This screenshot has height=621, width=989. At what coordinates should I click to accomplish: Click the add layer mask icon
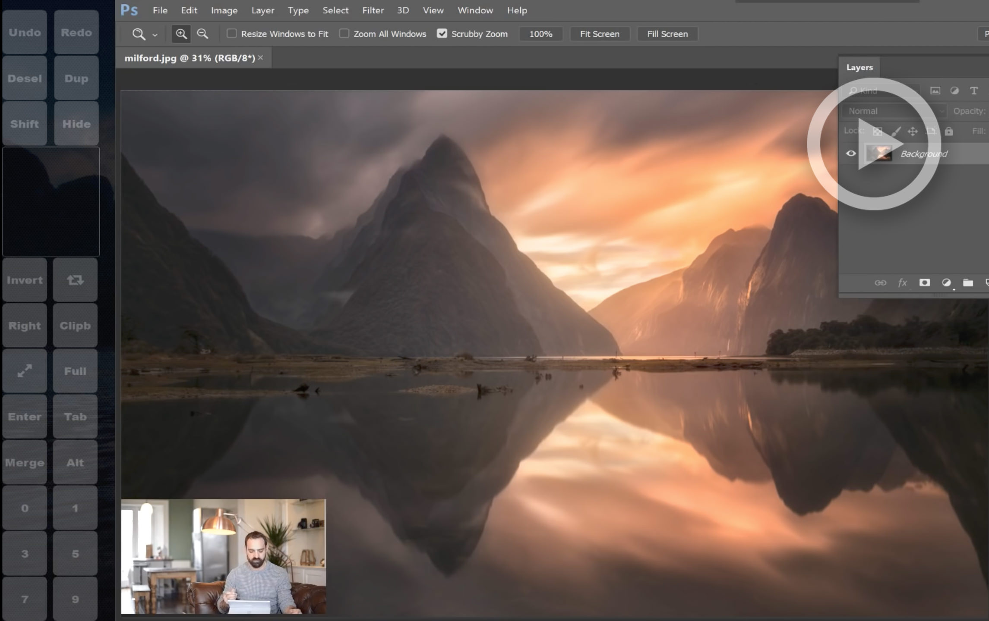click(924, 282)
